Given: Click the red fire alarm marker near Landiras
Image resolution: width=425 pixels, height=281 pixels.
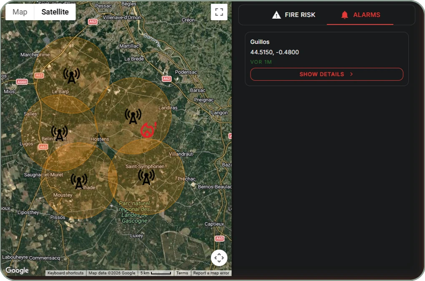Looking at the screenshot, I should pyautogui.click(x=148, y=130).
